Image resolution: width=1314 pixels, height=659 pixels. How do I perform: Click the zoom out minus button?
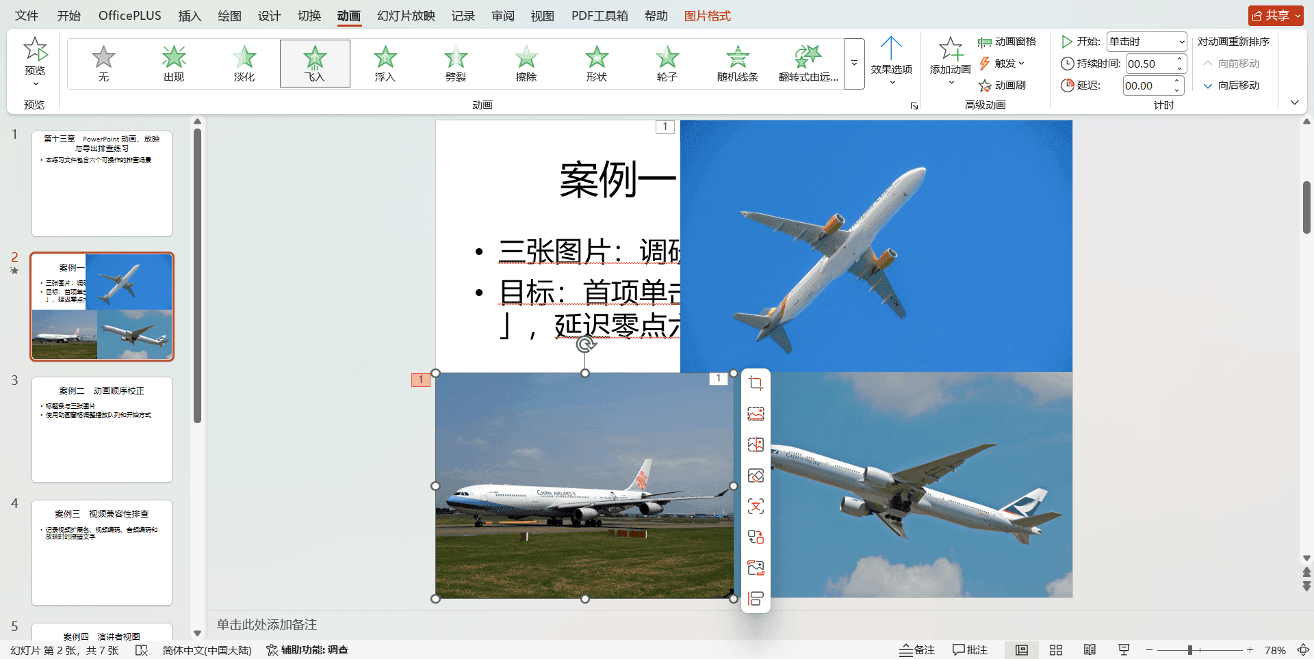[x=1150, y=650]
